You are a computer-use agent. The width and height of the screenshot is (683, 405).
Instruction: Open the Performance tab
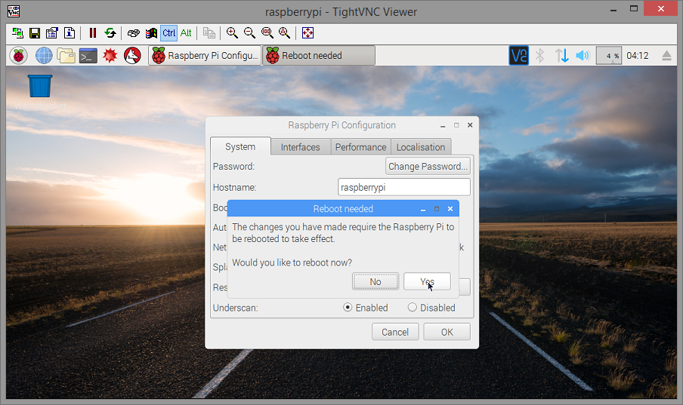point(360,148)
